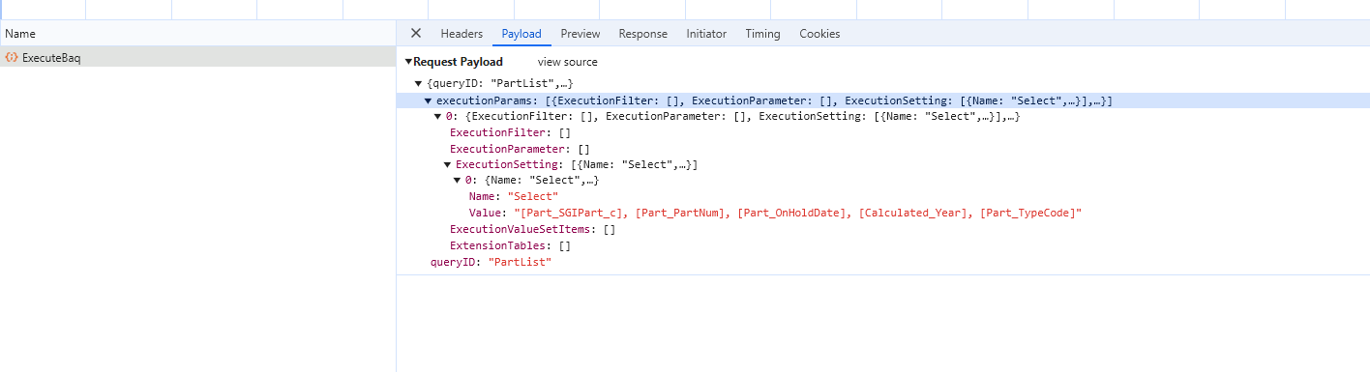Open the Headers tab
This screenshot has width=1370, height=372.
462,34
